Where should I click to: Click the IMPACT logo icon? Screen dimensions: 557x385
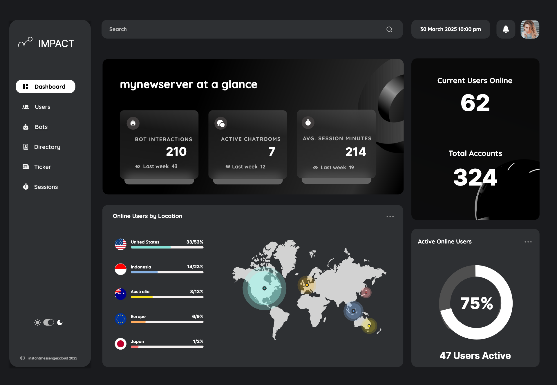pyautogui.click(x=25, y=42)
